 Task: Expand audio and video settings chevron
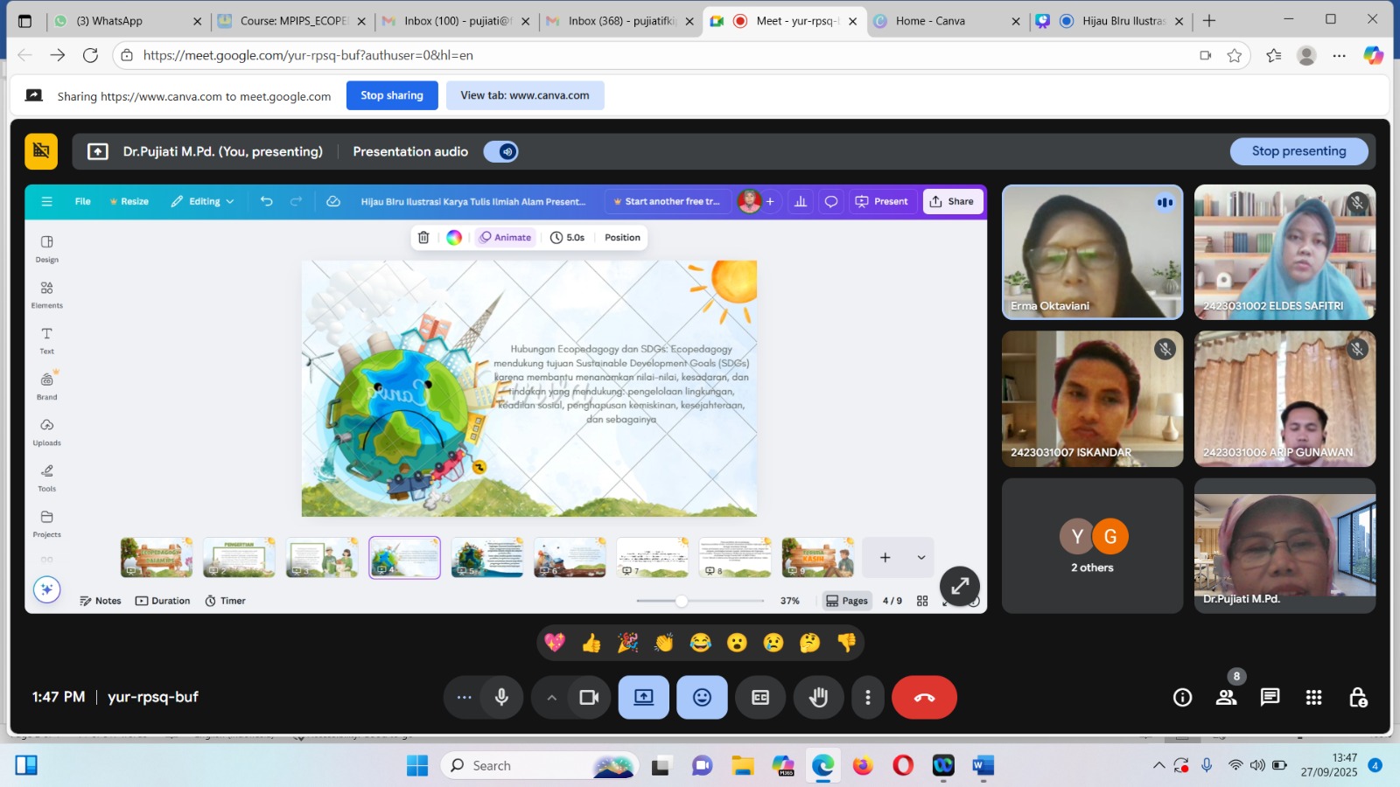click(x=551, y=697)
